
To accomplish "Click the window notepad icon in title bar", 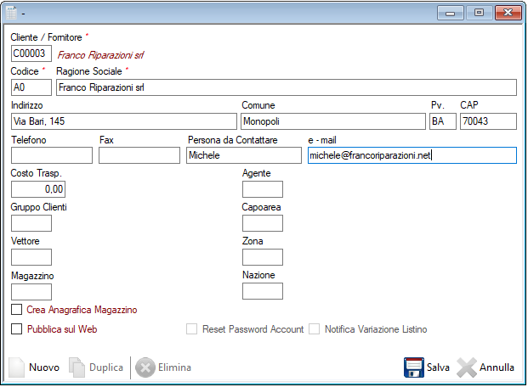I will pyautogui.click(x=11, y=13).
